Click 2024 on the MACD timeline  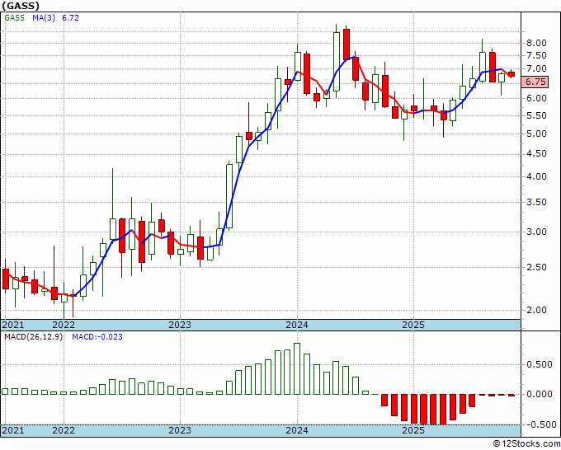(x=297, y=430)
